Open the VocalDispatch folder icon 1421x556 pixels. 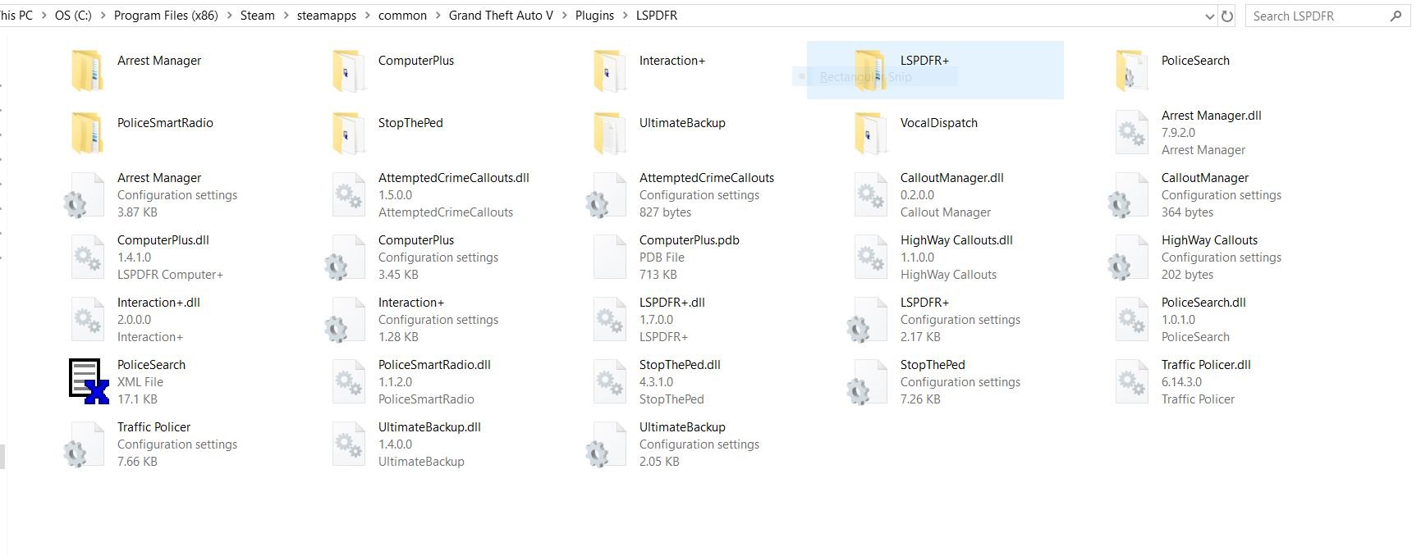coord(870,132)
